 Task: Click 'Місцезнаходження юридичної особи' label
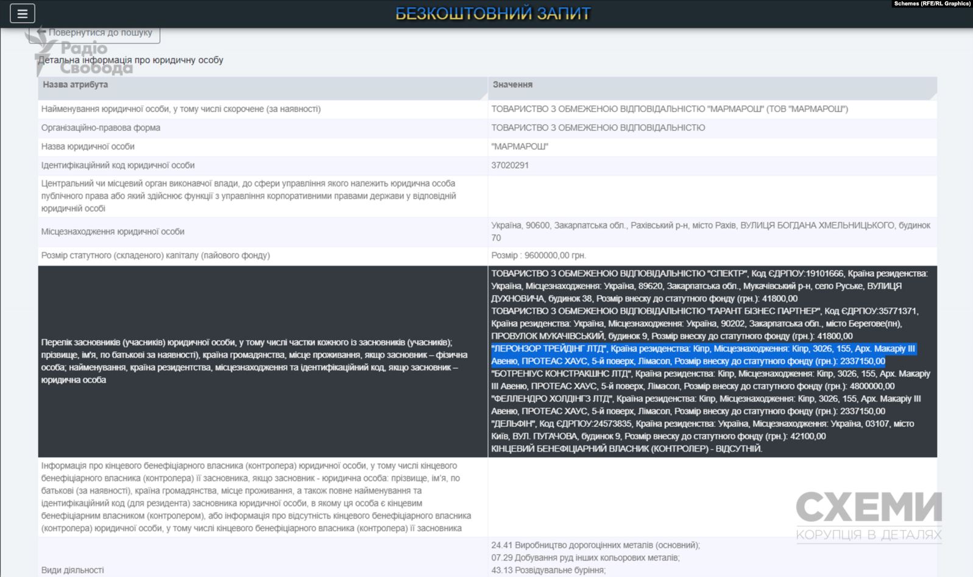tap(113, 232)
